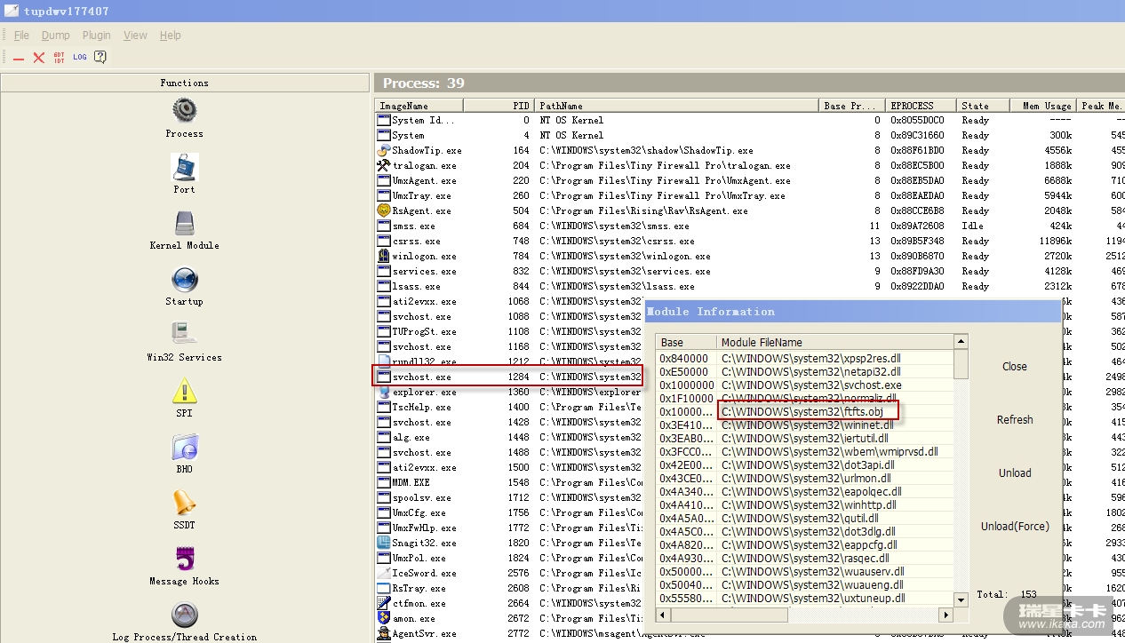Select the SPI warning icon
This screenshot has width=1125, height=643.
tap(184, 391)
